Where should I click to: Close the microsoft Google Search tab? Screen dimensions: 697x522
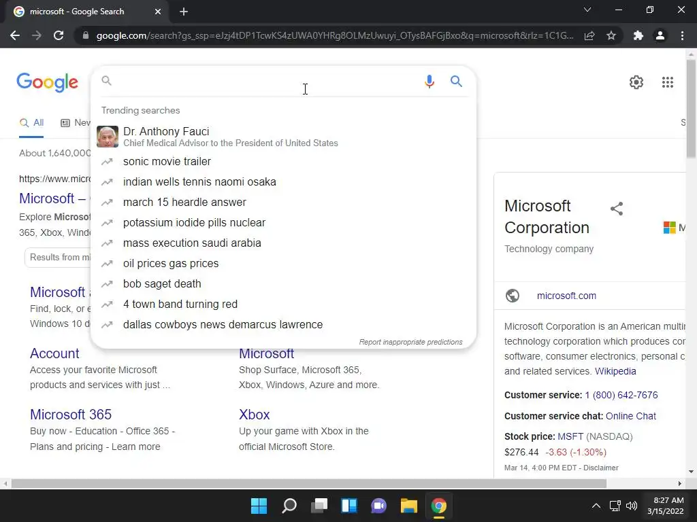pyautogui.click(x=158, y=12)
